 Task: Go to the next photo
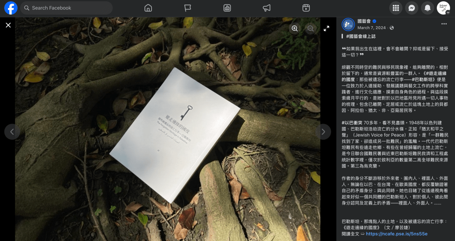(x=323, y=132)
